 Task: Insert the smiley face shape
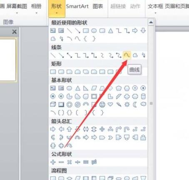[102, 105]
